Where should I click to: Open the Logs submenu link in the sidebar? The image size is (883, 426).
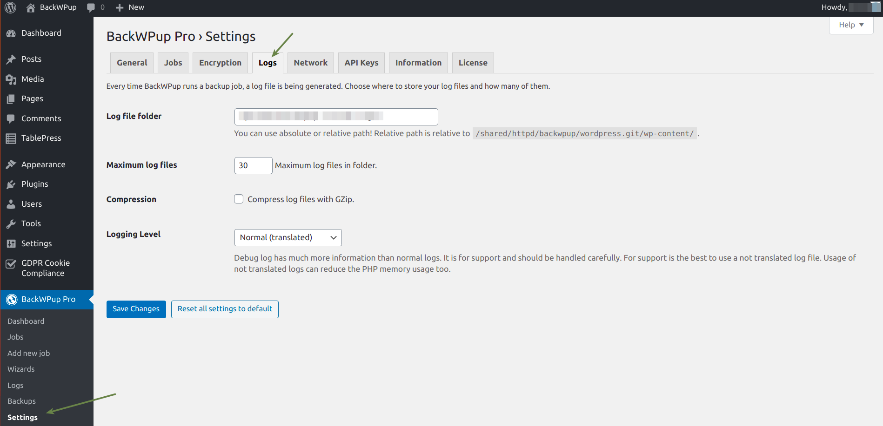point(15,385)
